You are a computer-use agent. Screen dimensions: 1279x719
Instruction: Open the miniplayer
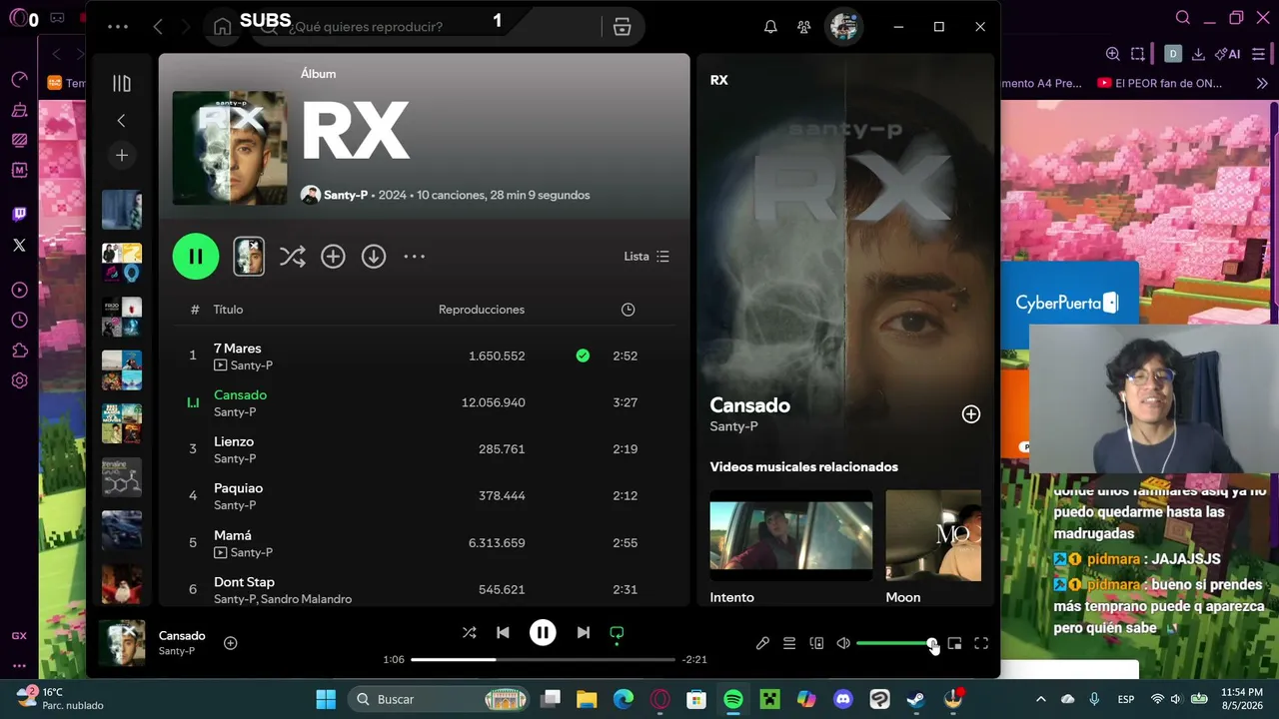point(954,644)
